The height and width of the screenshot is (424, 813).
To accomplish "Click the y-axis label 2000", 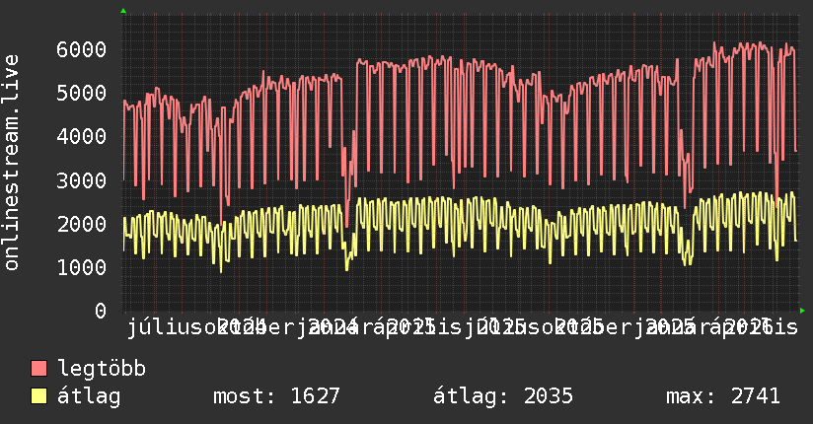I will click(82, 224).
